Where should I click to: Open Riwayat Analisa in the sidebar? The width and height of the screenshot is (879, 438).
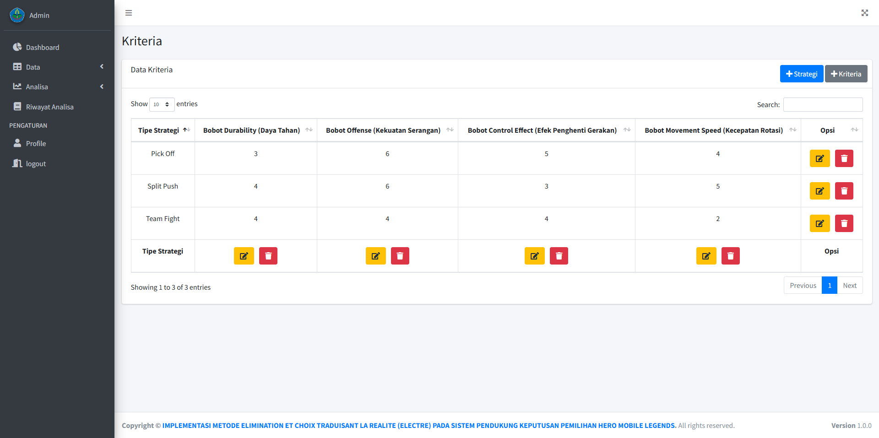(x=57, y=107)
